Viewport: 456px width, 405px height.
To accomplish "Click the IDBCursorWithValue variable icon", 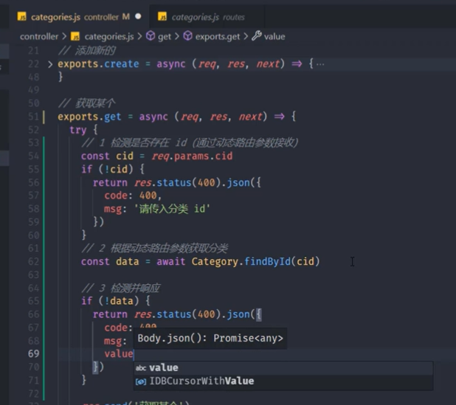I will [x=141, y=381].
